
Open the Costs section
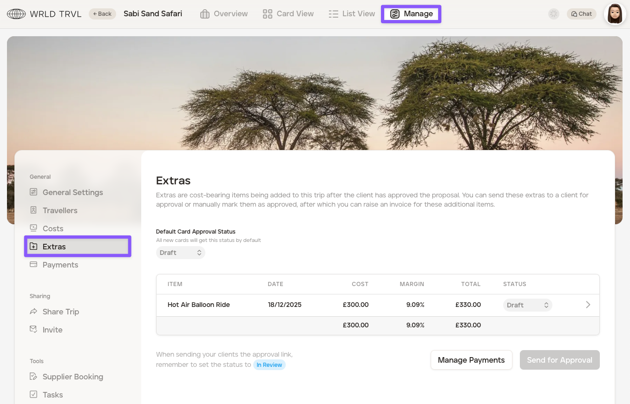click(x=52, y=228)
